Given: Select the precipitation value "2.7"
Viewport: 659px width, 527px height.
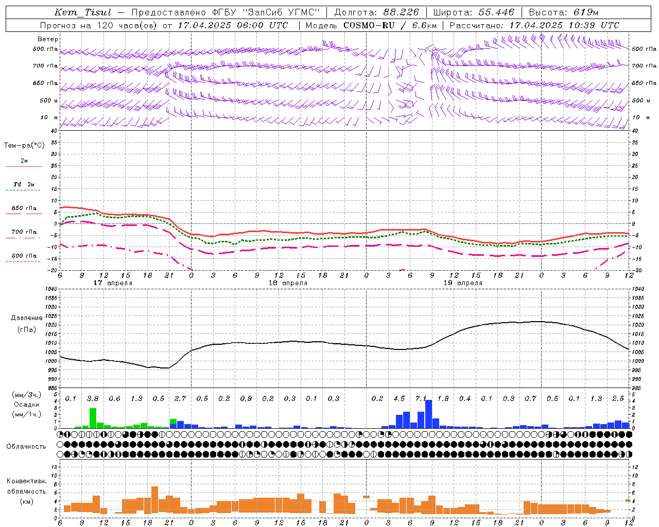Looking at the screenshot, I should pos(180,399).
